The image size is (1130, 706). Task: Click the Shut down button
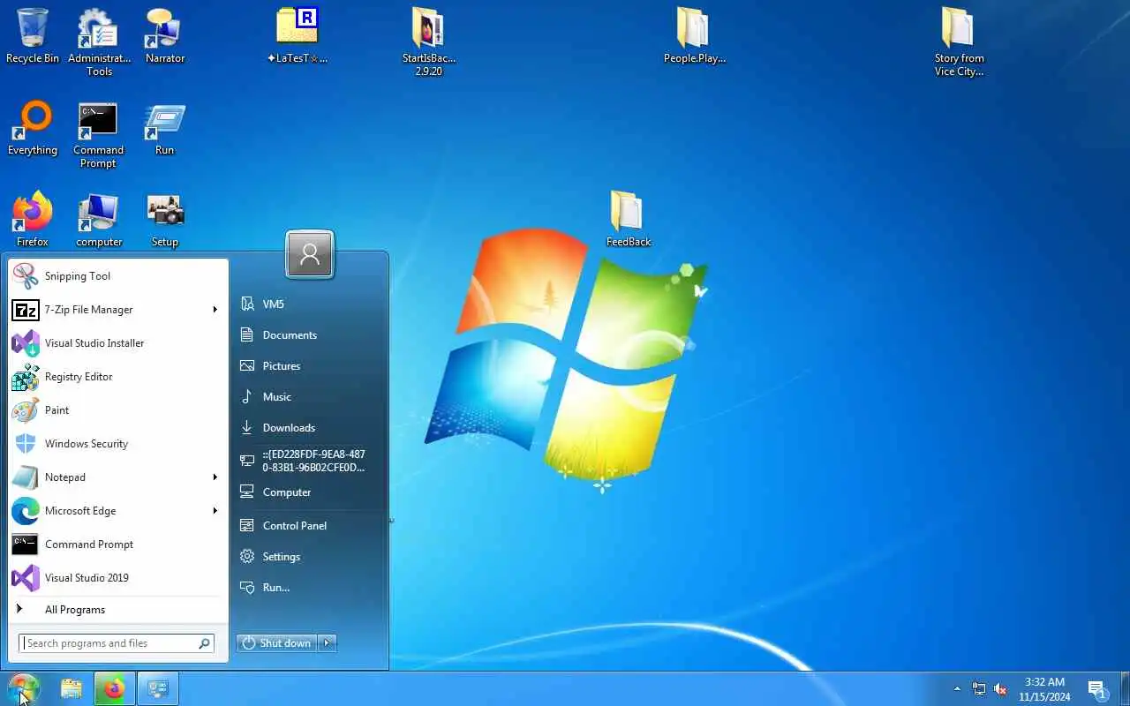pyautogui.click(x=277, y=643)
